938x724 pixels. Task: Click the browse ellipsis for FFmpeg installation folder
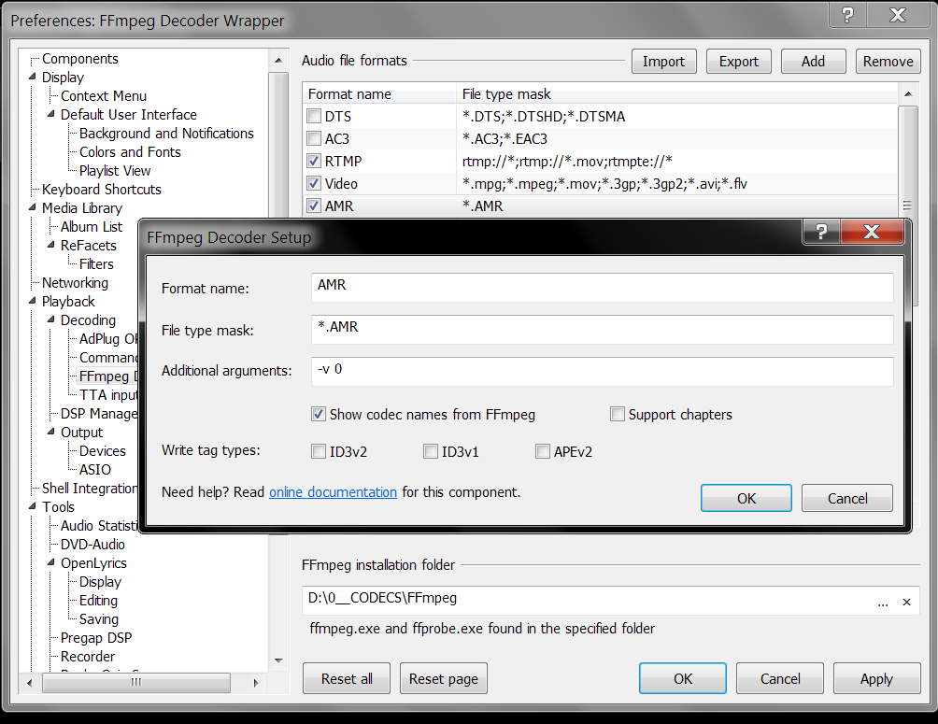point(883,603)
